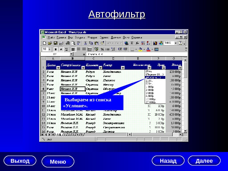Open the Цена column filter arrow

[164, 68]
